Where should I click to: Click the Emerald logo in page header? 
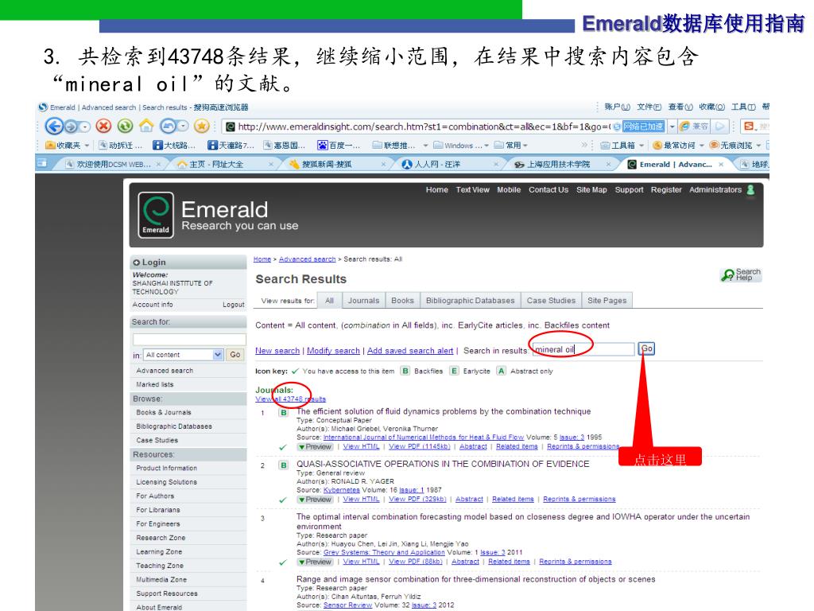156,215
